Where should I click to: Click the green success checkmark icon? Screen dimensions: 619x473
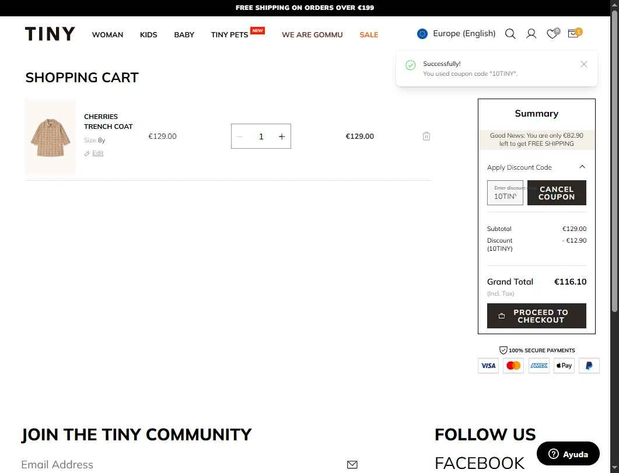411,65
